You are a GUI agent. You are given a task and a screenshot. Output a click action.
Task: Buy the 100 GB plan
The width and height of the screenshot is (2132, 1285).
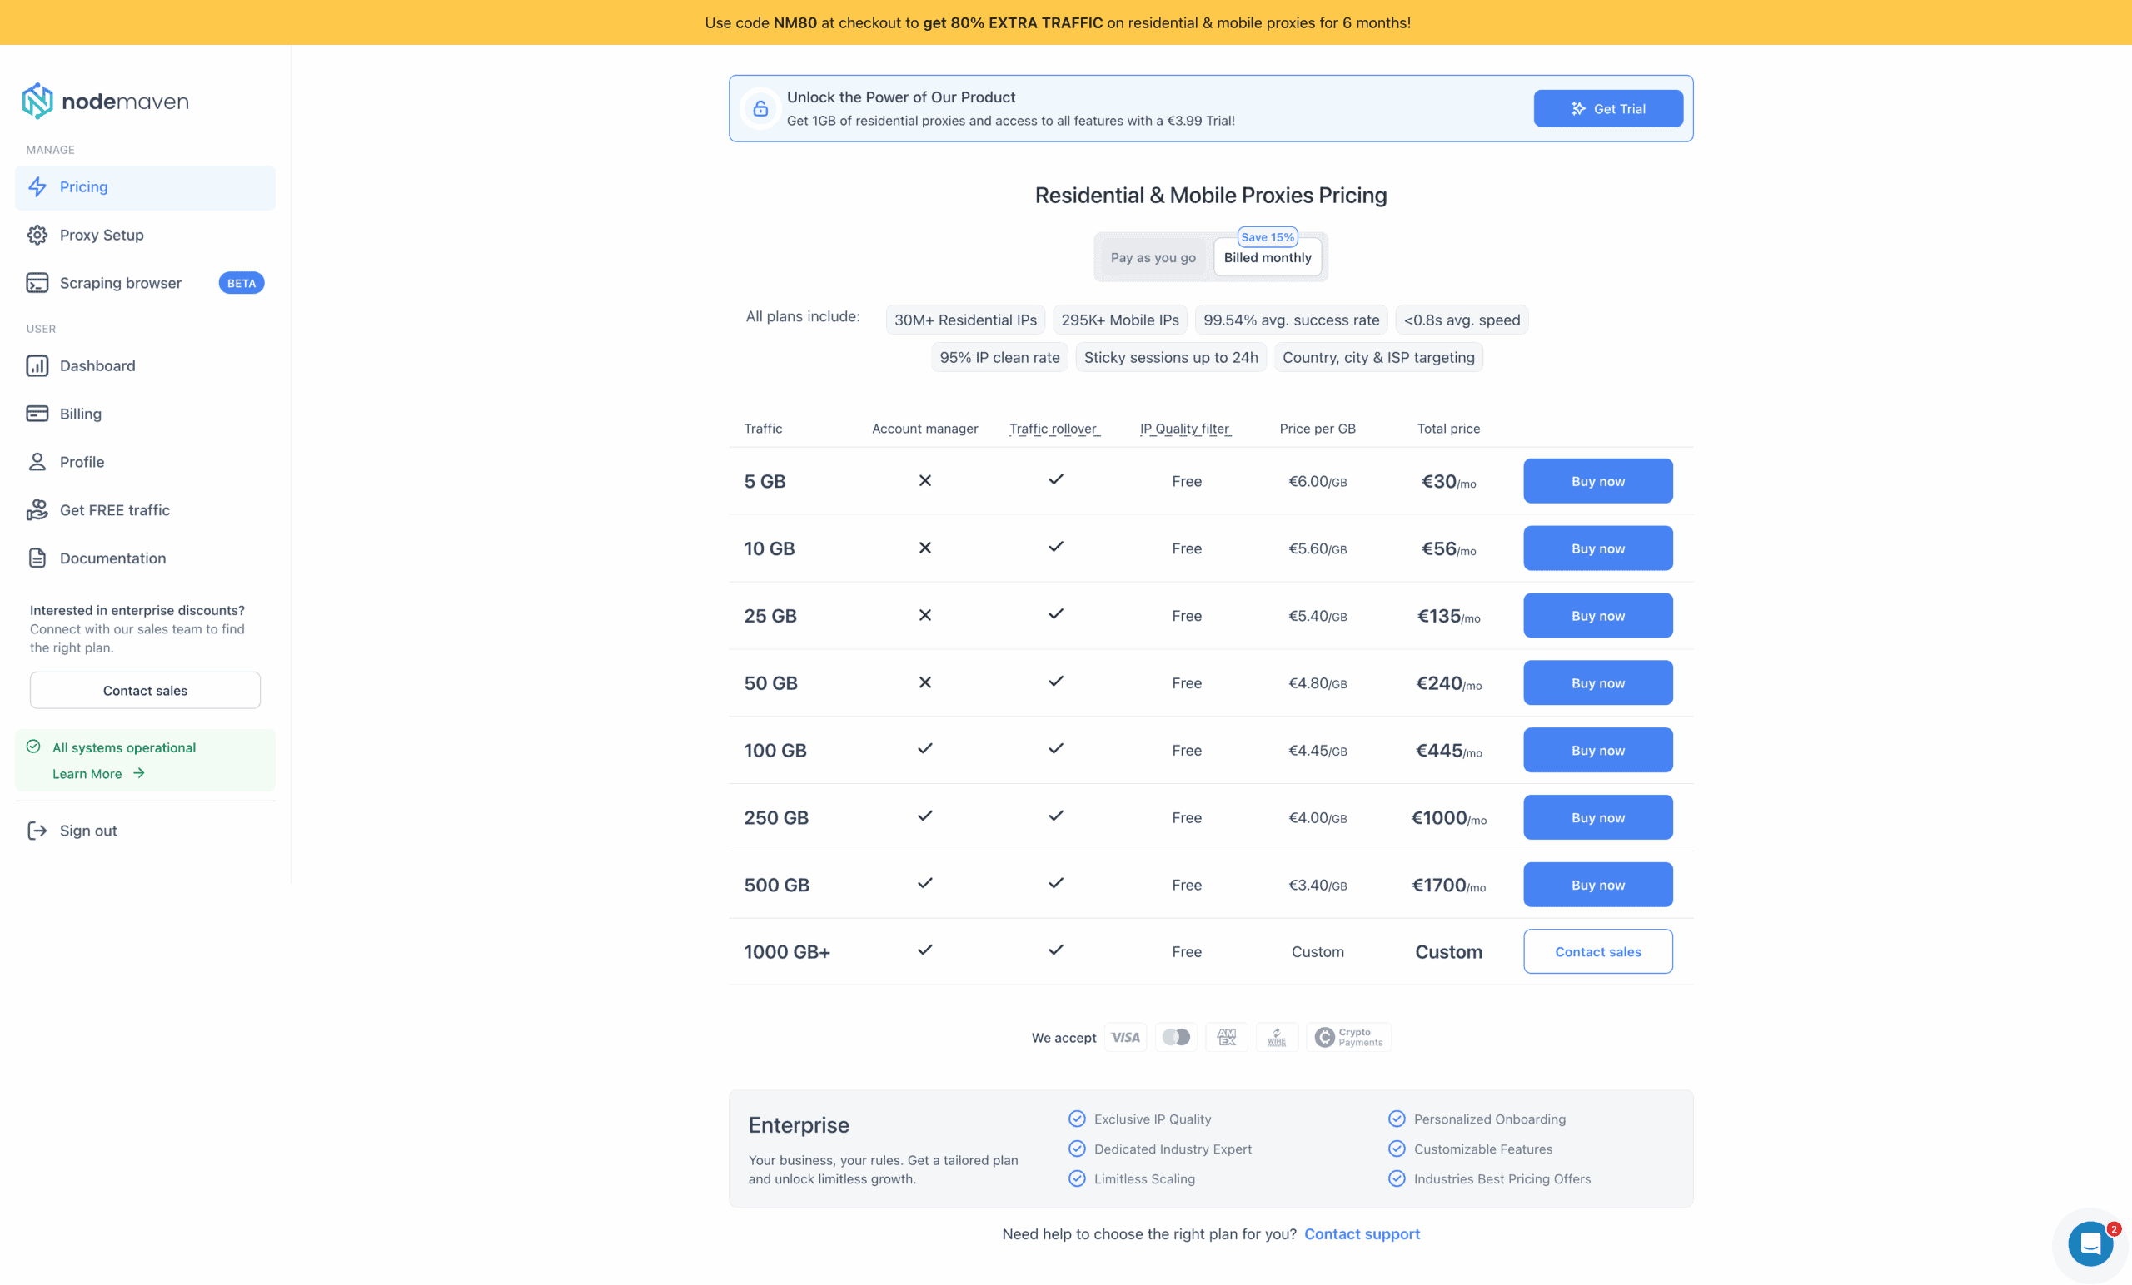coord(1597,750)
